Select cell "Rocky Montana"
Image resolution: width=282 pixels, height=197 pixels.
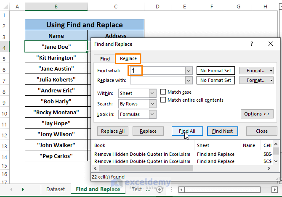56,113
